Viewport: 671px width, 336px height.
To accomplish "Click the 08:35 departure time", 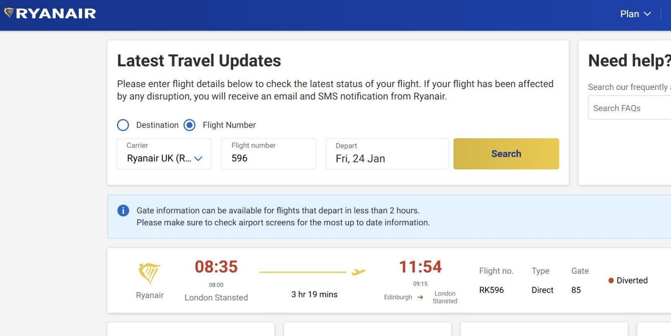I will click(216, 267).
